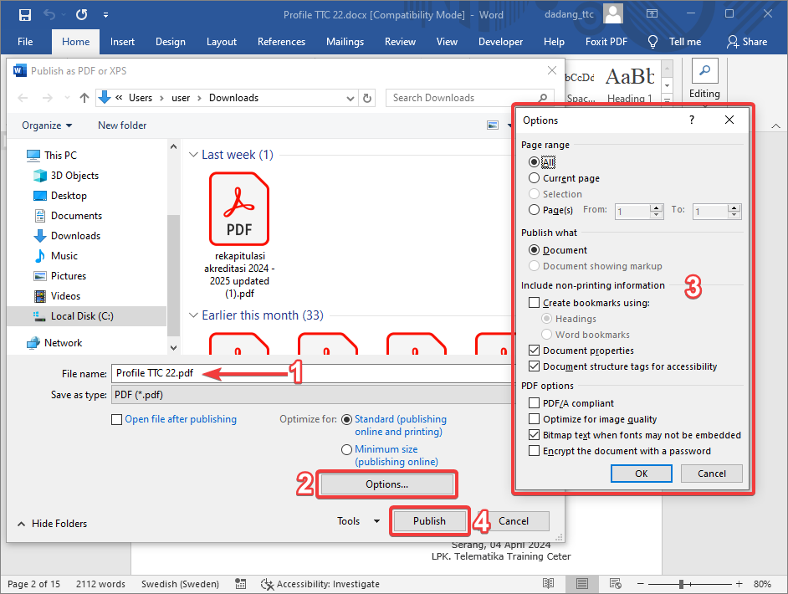This screenshot has height=594, width=788.
Task: Click the Find magnifier above Editing
Action: tap(704, 70)
